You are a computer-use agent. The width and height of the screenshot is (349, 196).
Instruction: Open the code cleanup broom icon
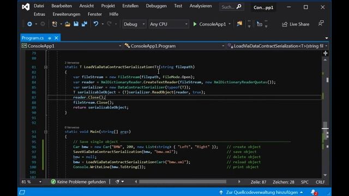pos(117,182)
